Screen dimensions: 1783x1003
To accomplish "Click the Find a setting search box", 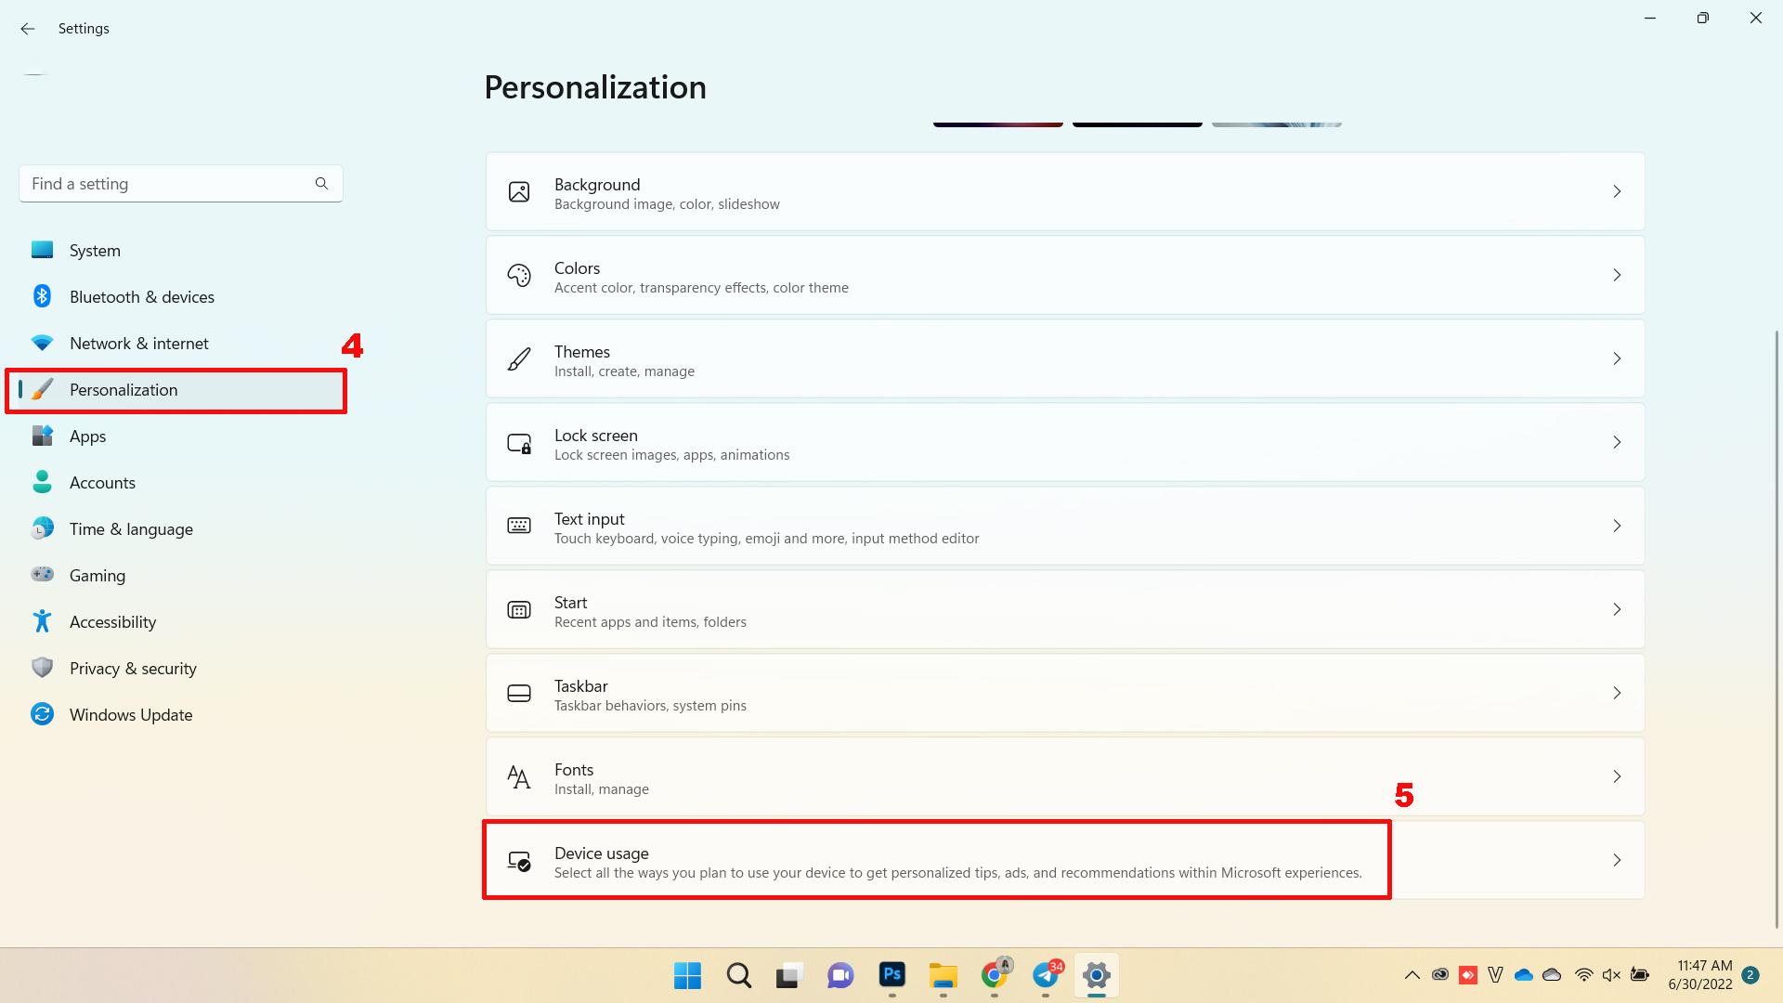I will pyautogui.click(x=180, y=184).
